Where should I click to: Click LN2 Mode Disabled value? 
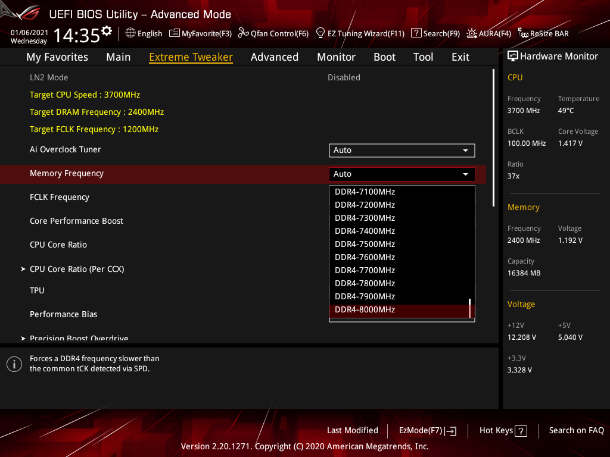344,77
